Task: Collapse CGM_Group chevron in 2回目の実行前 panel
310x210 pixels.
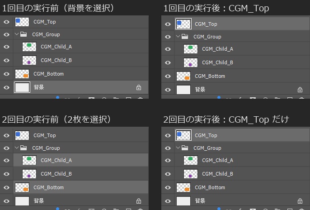Action: (x=17, y=148)
